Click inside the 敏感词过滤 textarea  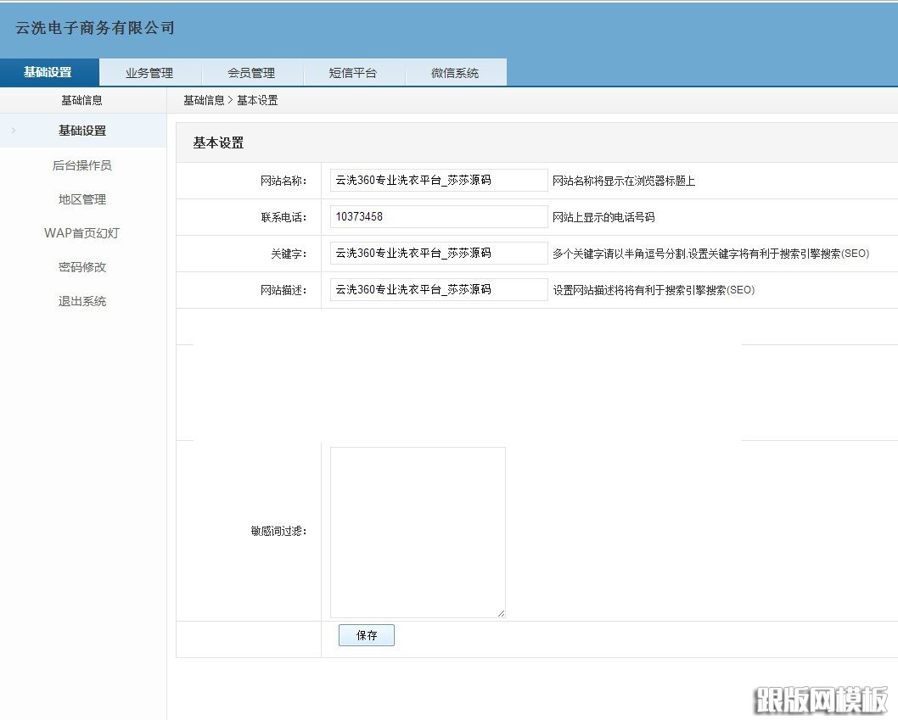coord(417,530)
